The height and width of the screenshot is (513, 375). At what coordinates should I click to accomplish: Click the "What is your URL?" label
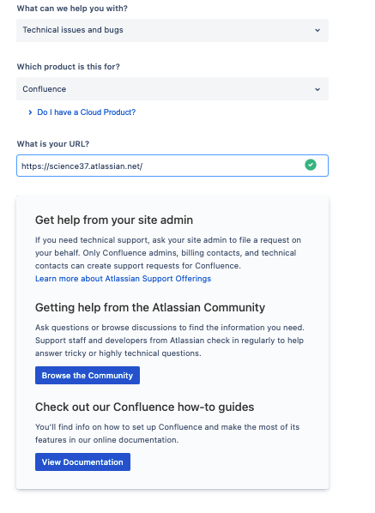pyautogui.click(x=53, y=144)
